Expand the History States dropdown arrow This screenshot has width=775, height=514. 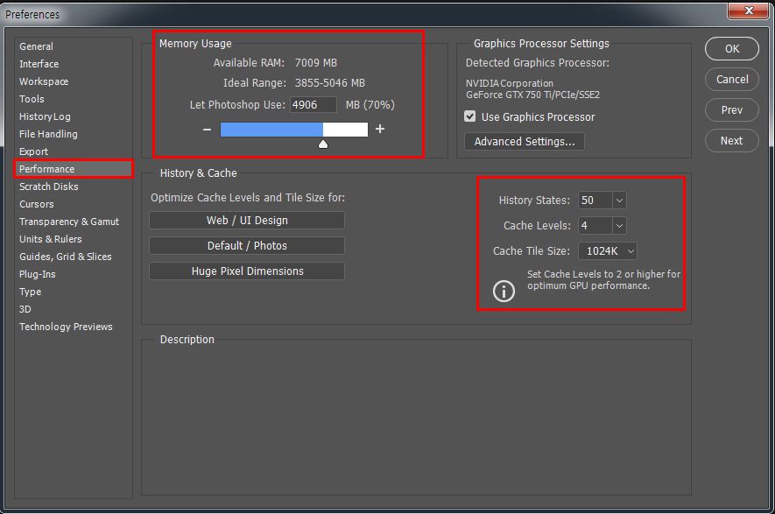[619, 201]
